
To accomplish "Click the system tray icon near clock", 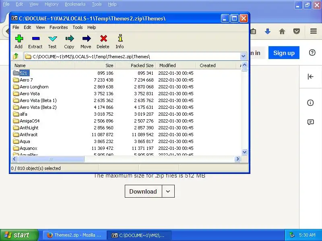I will (x=291, y=235).
